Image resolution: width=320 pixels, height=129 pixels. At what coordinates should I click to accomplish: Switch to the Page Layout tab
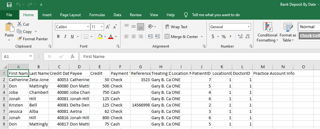(x=70, y=15)
